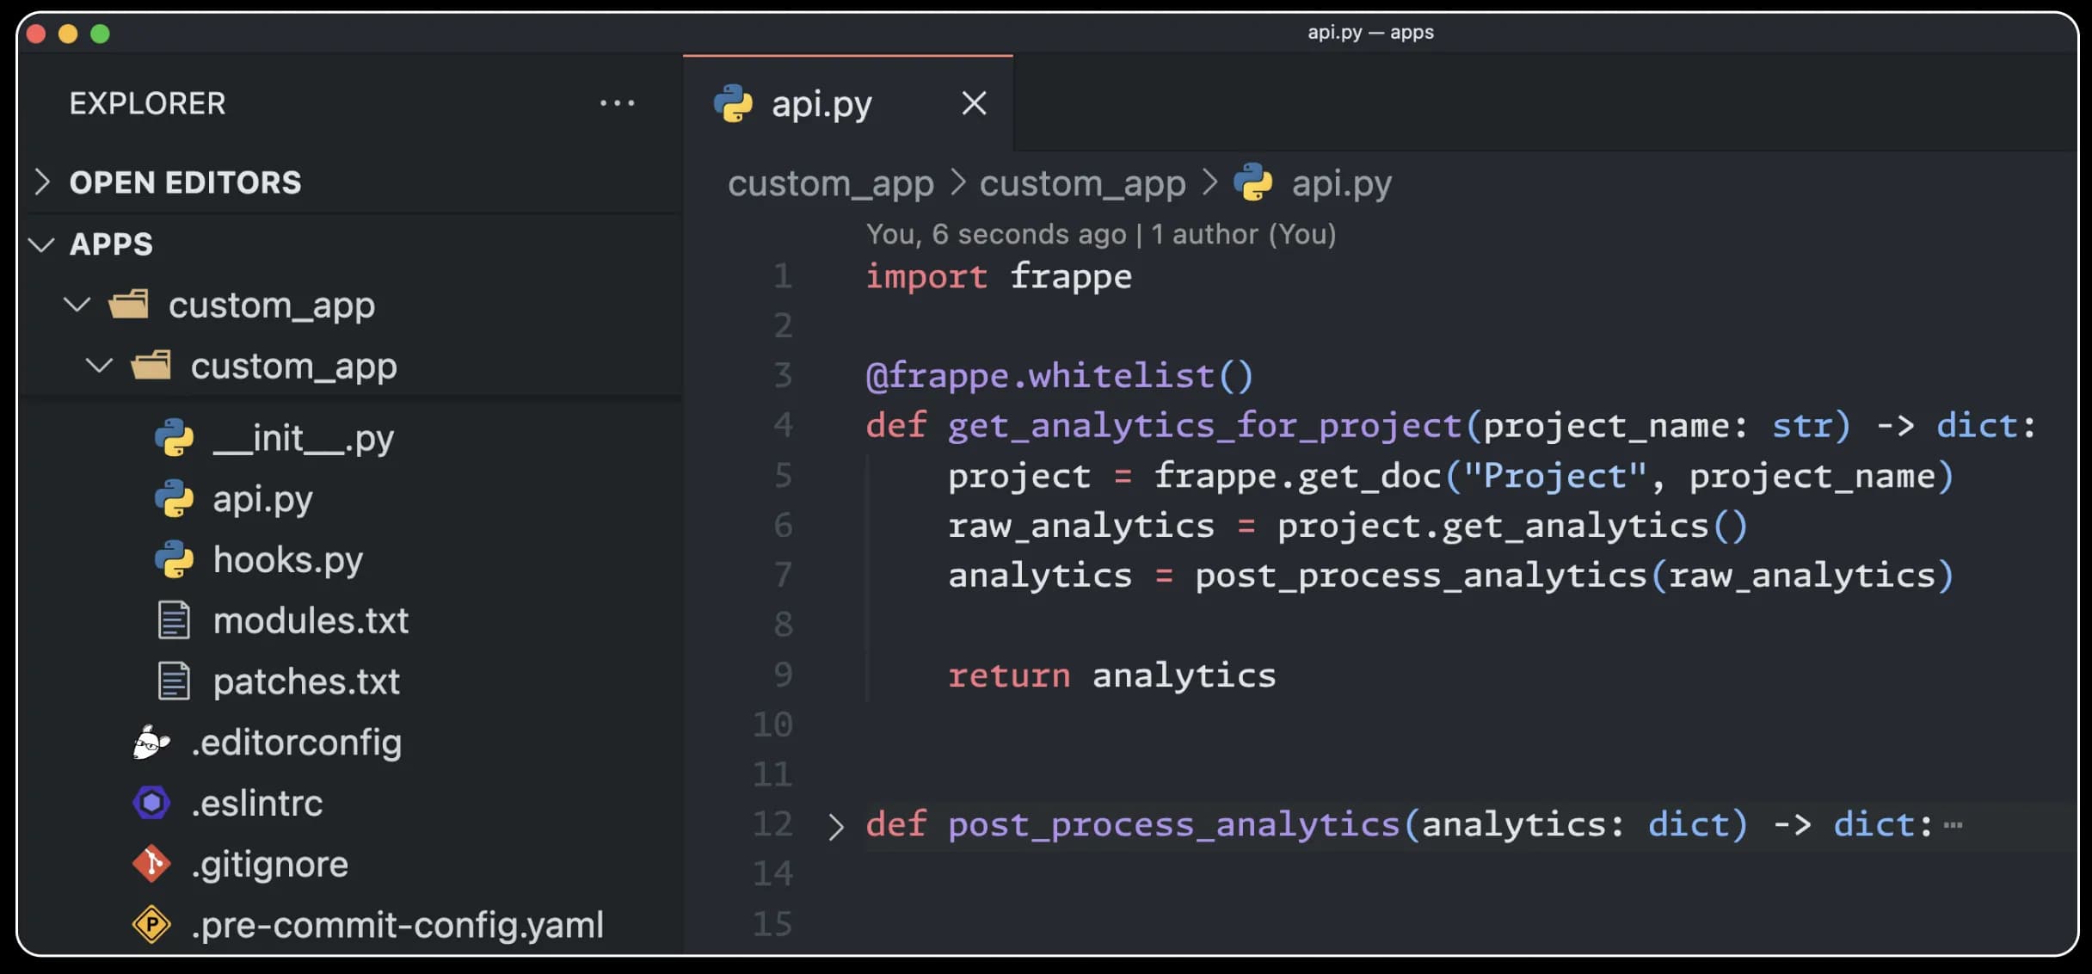Click the 'You, 6 seconds ago' code lens

(995, 234)
